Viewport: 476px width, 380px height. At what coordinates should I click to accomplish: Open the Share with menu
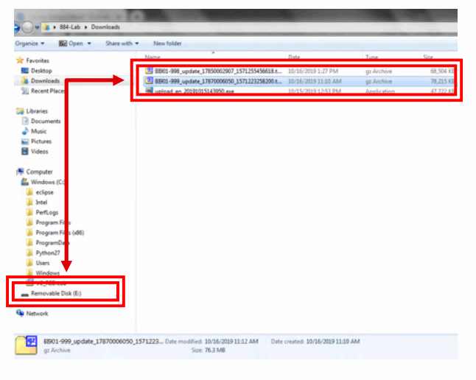[x=122, y=43]
